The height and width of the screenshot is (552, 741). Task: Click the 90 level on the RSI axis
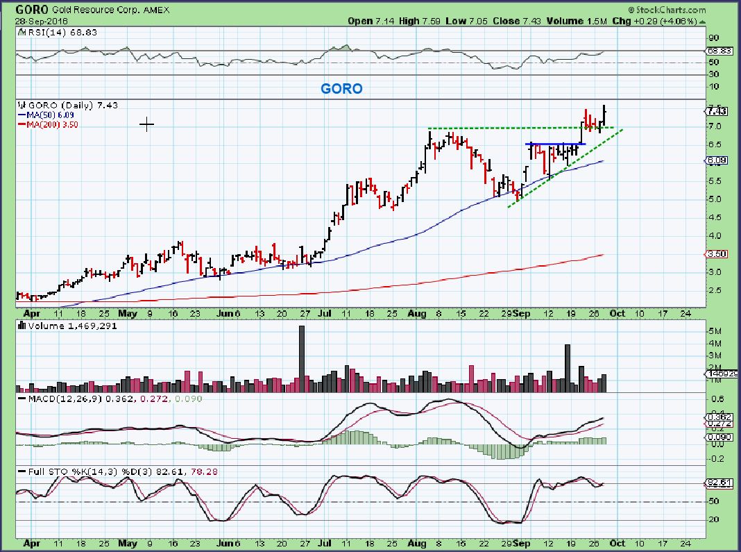pos(713,38)
